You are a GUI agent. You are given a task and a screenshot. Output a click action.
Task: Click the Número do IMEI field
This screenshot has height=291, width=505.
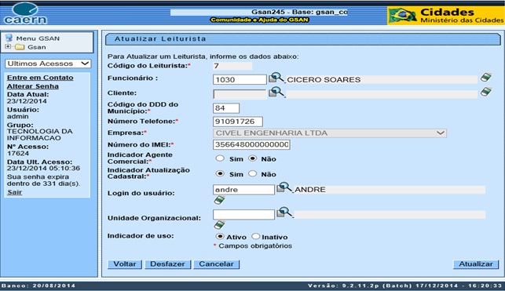(x=251, y=144)
